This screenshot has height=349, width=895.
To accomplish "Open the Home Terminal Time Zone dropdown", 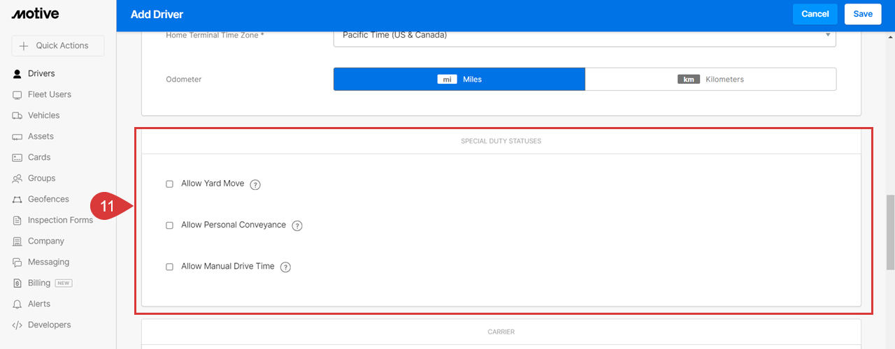I will (x=585, y=36).
